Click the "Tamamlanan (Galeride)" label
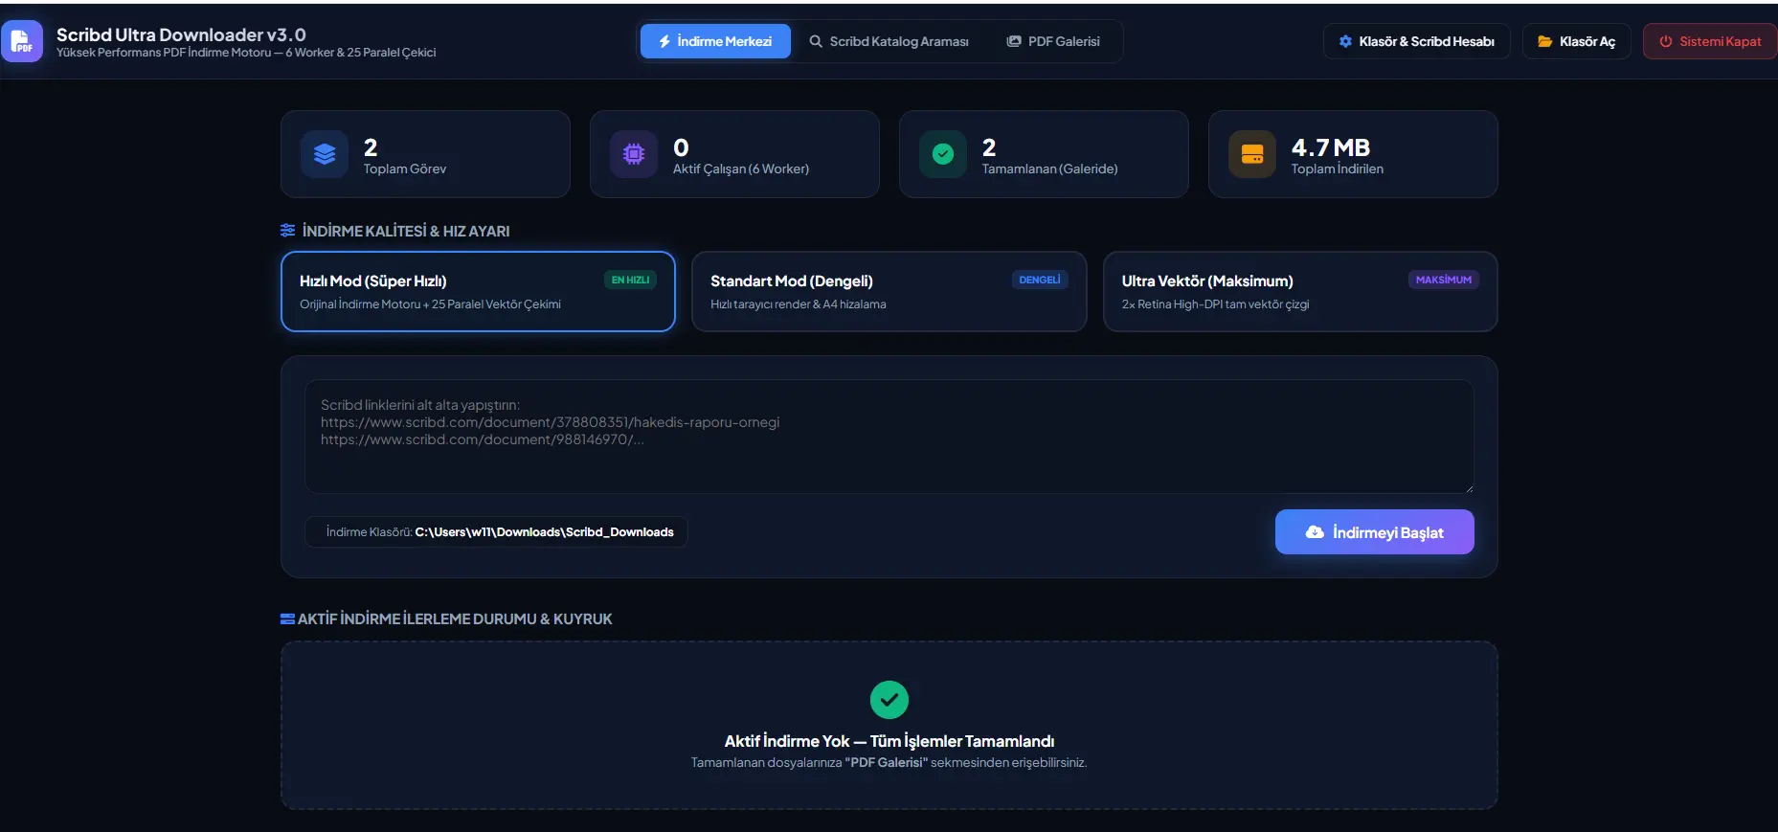Viewport: 1778px width, 832px height. click(1050, 169)
